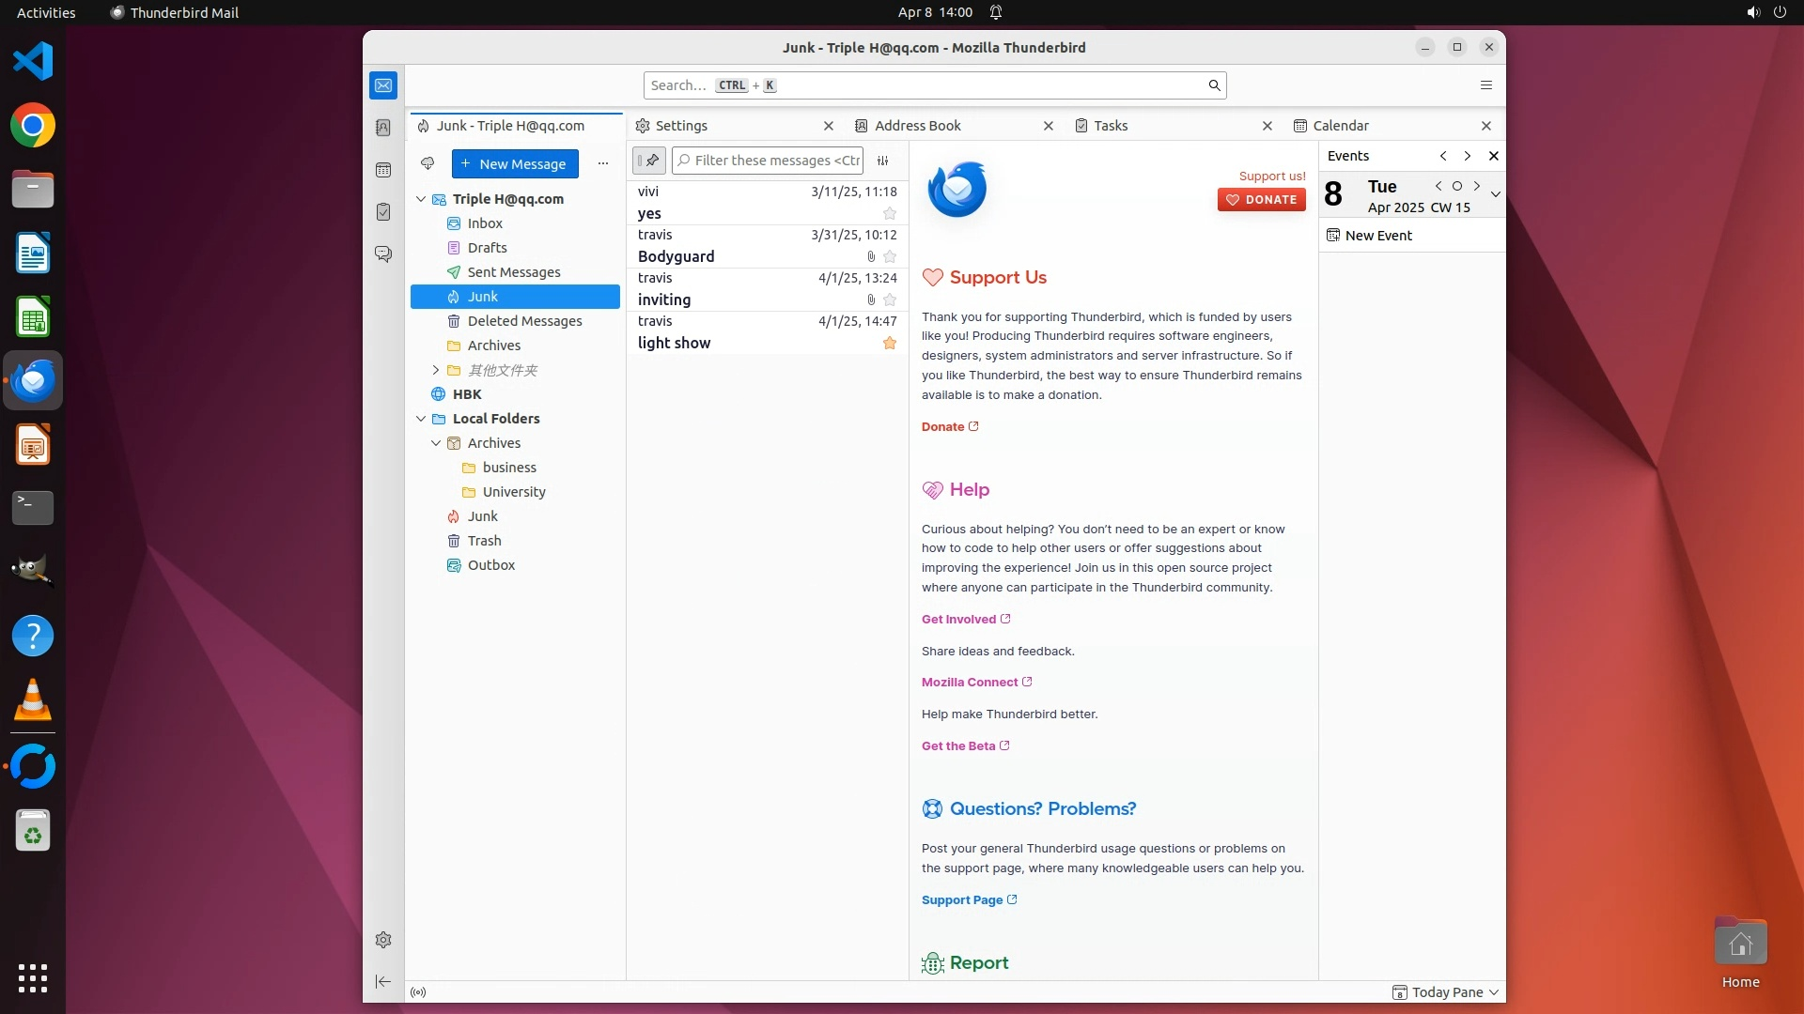
Task: Open Calendar from the spaces toolbar
Action: pos(383,170)
